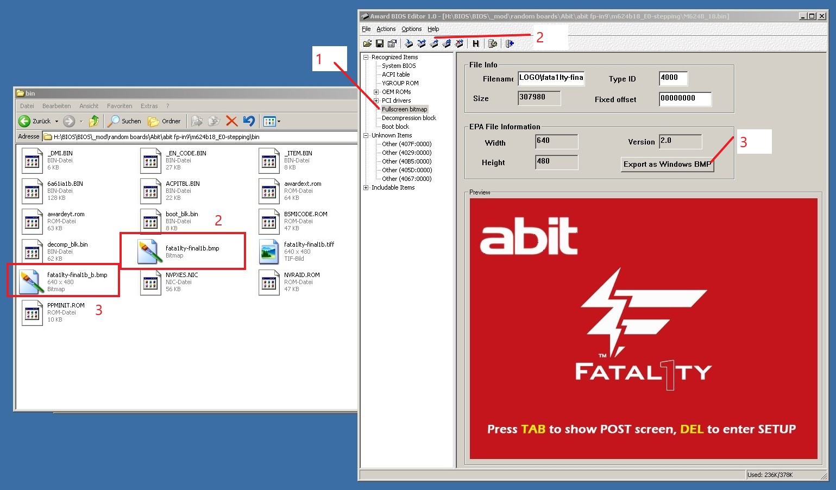Open the File menu in BIOS Editor
Viewport: 836px width, 490px height.
pos(366,29)
